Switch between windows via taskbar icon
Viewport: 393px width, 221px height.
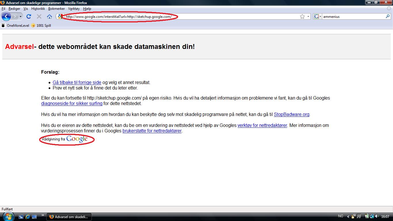[x=21, y=217]
